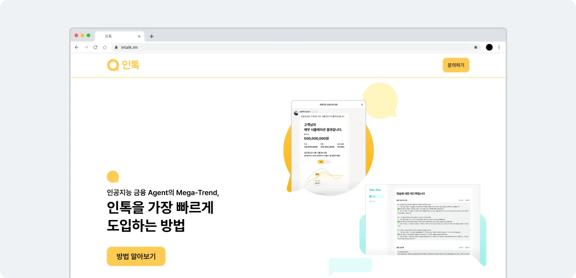Click inside the browser address bar
This screenshot has height=278, width=576.
tap(240, 47)
